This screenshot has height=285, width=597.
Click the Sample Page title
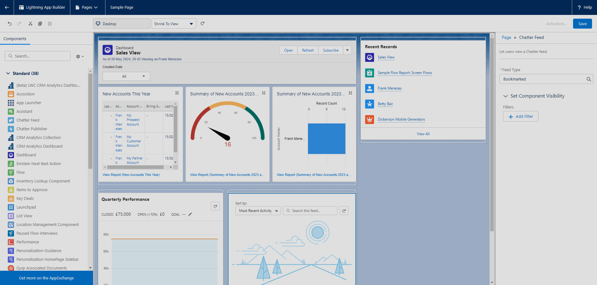(x=122, y=7)
